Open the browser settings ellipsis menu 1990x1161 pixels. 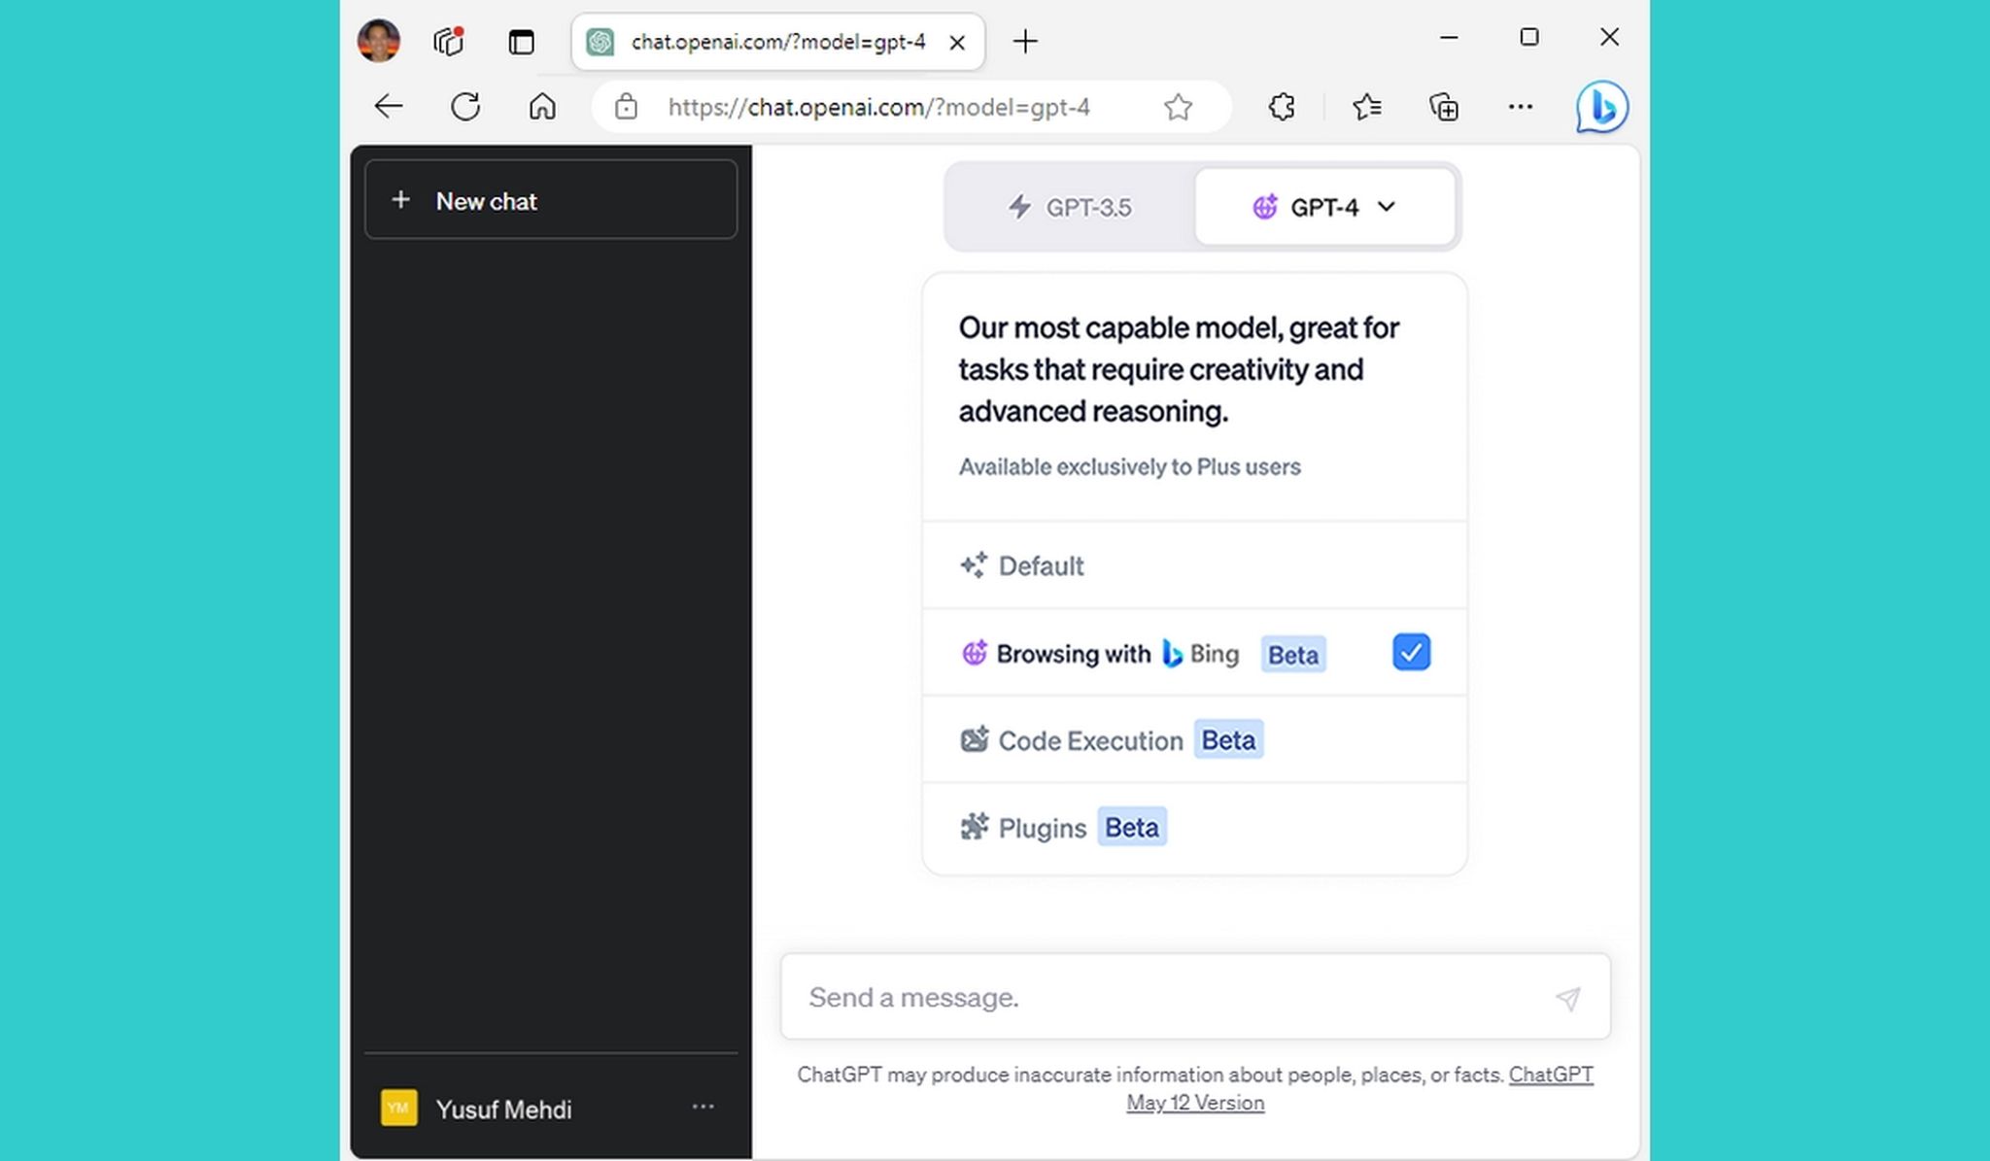1520,107
